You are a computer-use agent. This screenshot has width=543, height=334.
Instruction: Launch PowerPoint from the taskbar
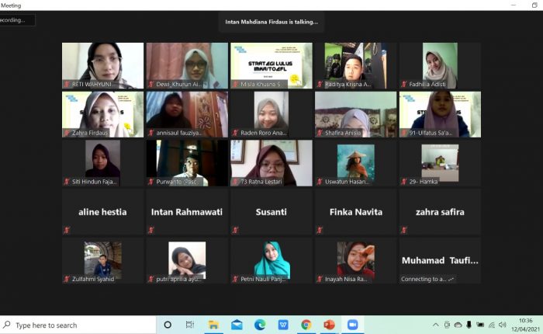(x=329, y=325)
